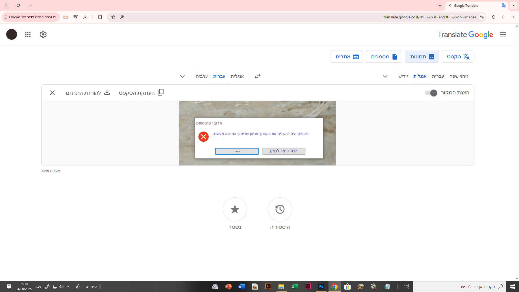Screen dimensions: 519x292
Task: Expand source languages dropdown chevron
Action: (385, 77)
